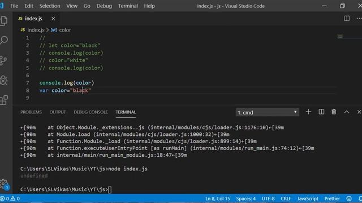Open the Go menu
362x203 pixels.
pos(87,6)
